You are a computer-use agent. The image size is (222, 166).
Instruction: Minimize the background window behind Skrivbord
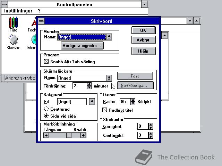click(x=190, y=21)
